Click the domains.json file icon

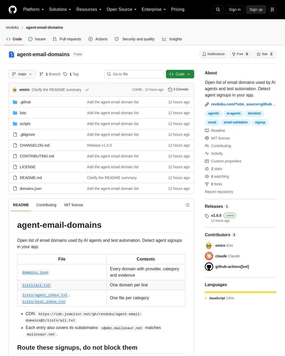[15, 189]
